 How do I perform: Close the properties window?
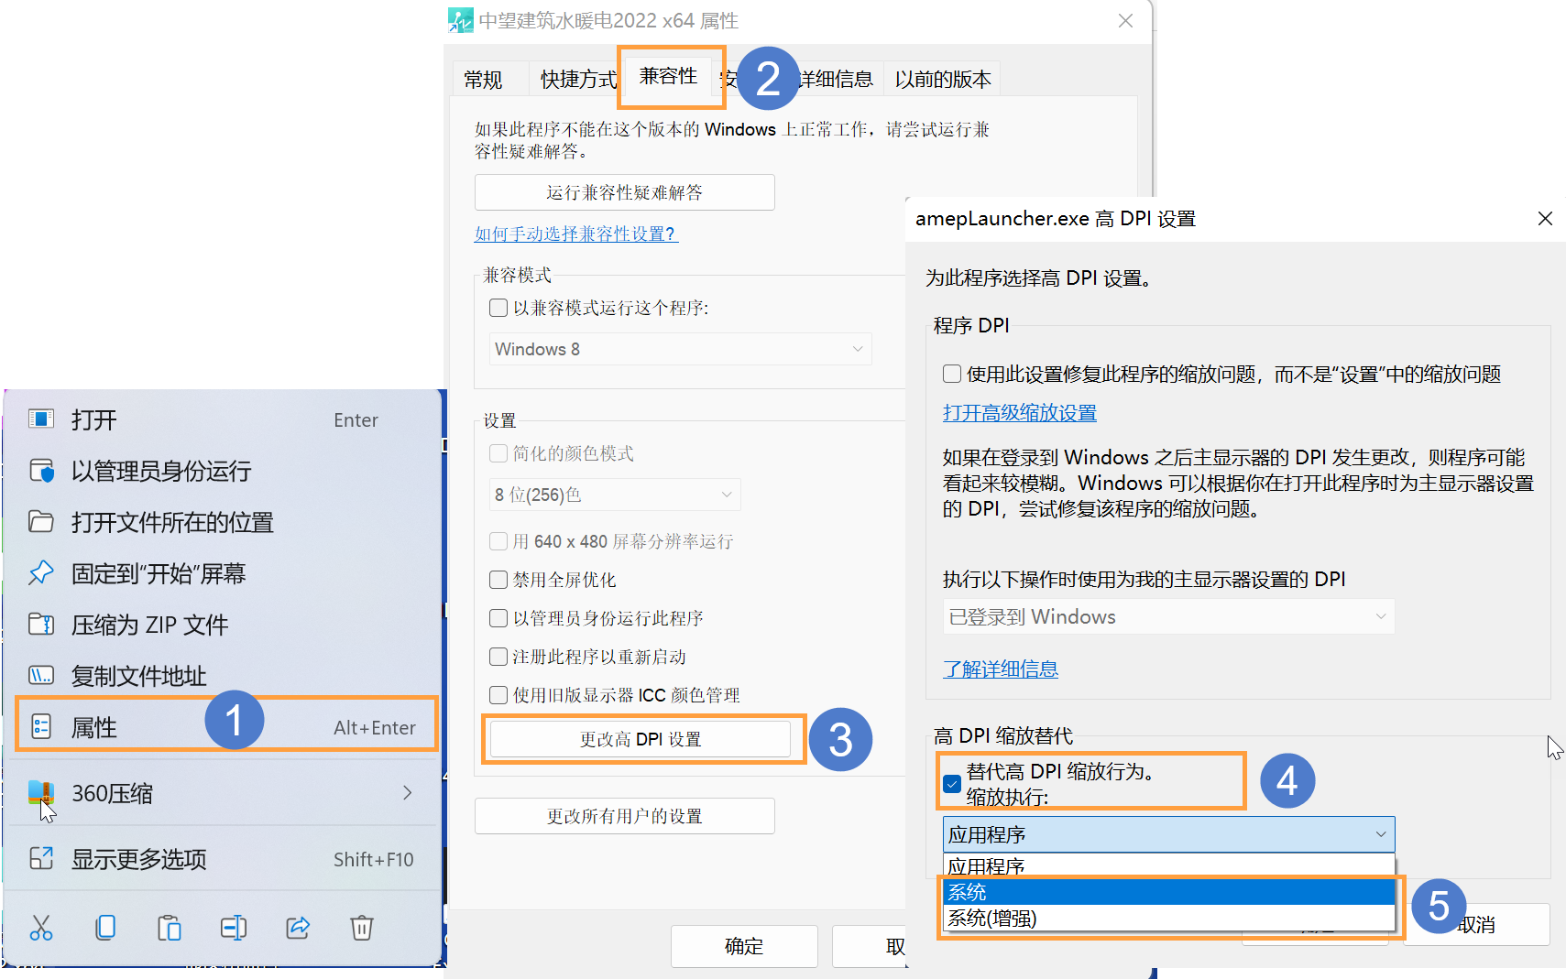(x=1126, y=20)
